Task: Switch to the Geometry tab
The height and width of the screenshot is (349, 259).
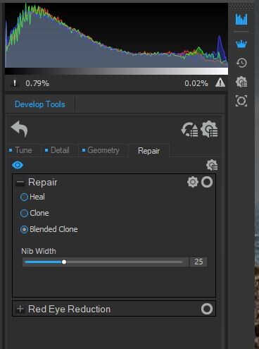Action: [103, 150]
